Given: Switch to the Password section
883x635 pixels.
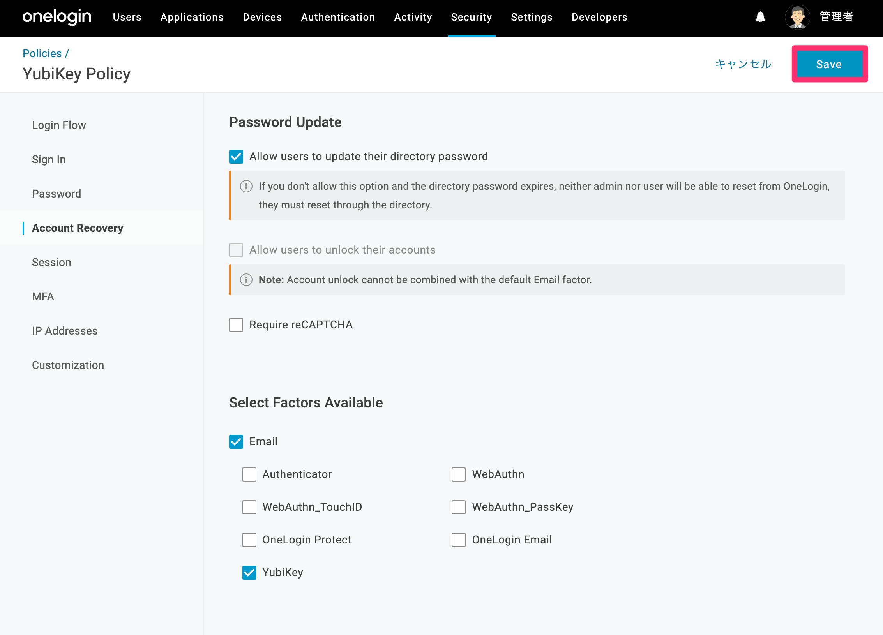Looking at the screenshot, I should [57, 194].
